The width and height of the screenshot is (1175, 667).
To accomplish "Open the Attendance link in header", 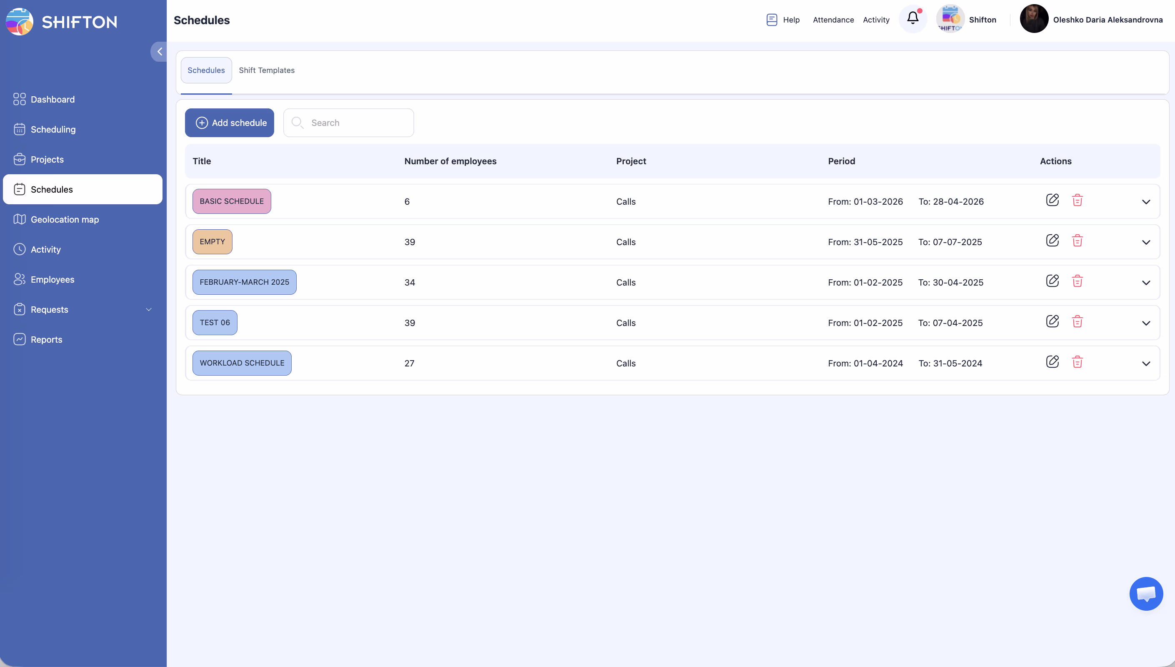I will point(833,20).
